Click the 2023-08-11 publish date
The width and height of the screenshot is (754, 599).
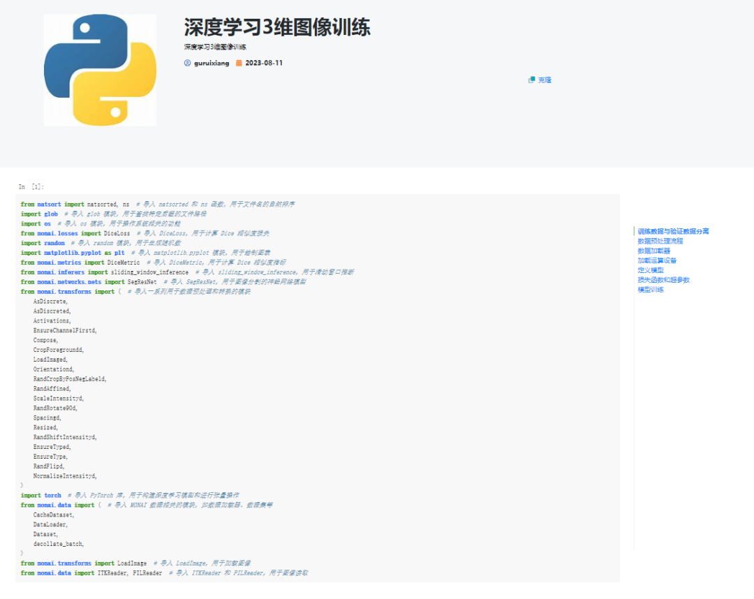click(x=264, y=63)
